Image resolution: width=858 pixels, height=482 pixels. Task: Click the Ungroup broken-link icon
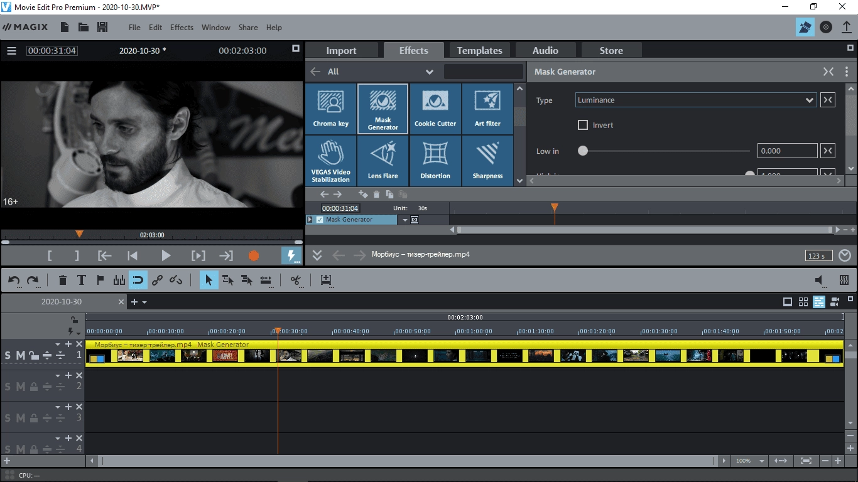(176, 280)
